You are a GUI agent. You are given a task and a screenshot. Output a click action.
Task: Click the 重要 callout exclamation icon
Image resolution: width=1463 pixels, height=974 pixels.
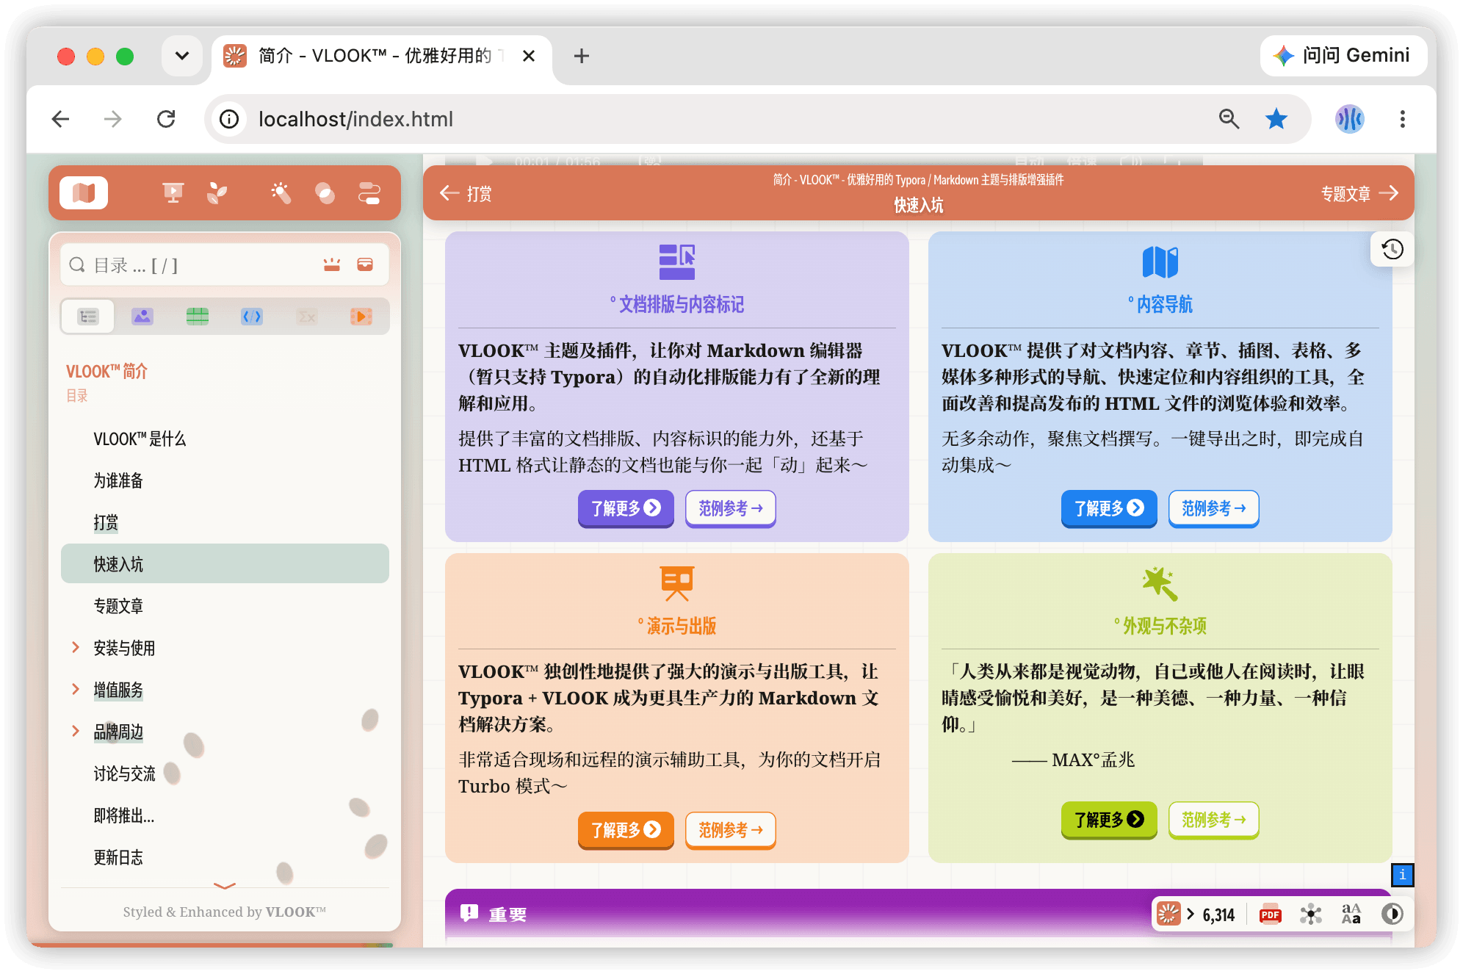pyautogui.click(x=469, y=914)
